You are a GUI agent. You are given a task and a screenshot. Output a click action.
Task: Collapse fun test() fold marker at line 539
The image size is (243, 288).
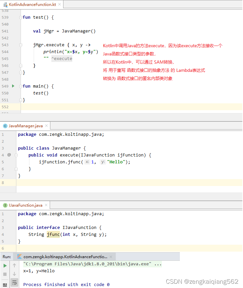click(21, 17)
